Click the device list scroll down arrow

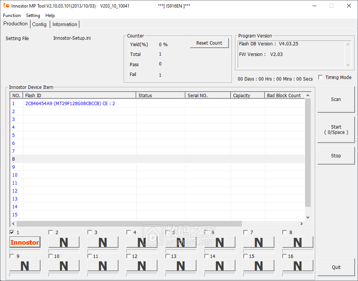click(308, 217)
